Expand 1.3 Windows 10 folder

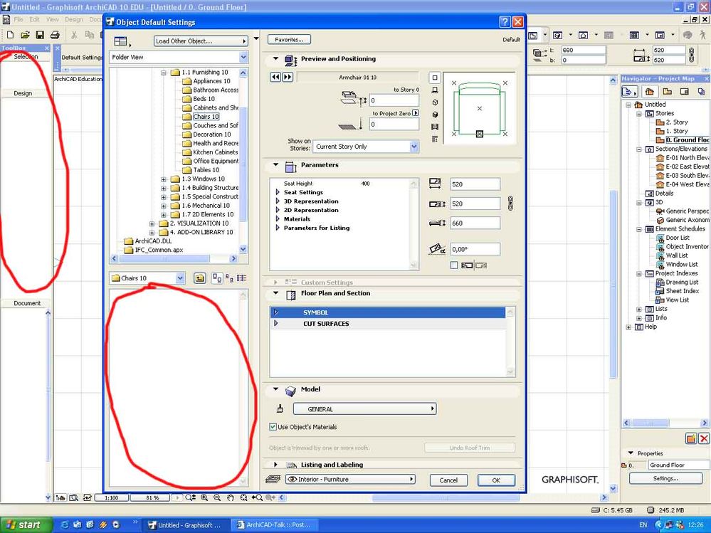click(164, 179)
